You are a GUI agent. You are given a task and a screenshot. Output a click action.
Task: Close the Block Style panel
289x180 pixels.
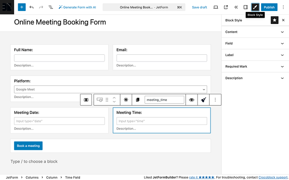283,20
